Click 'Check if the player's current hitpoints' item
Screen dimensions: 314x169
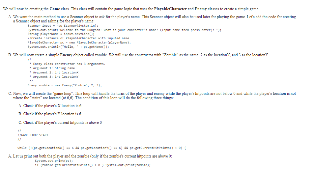(60, 122)
